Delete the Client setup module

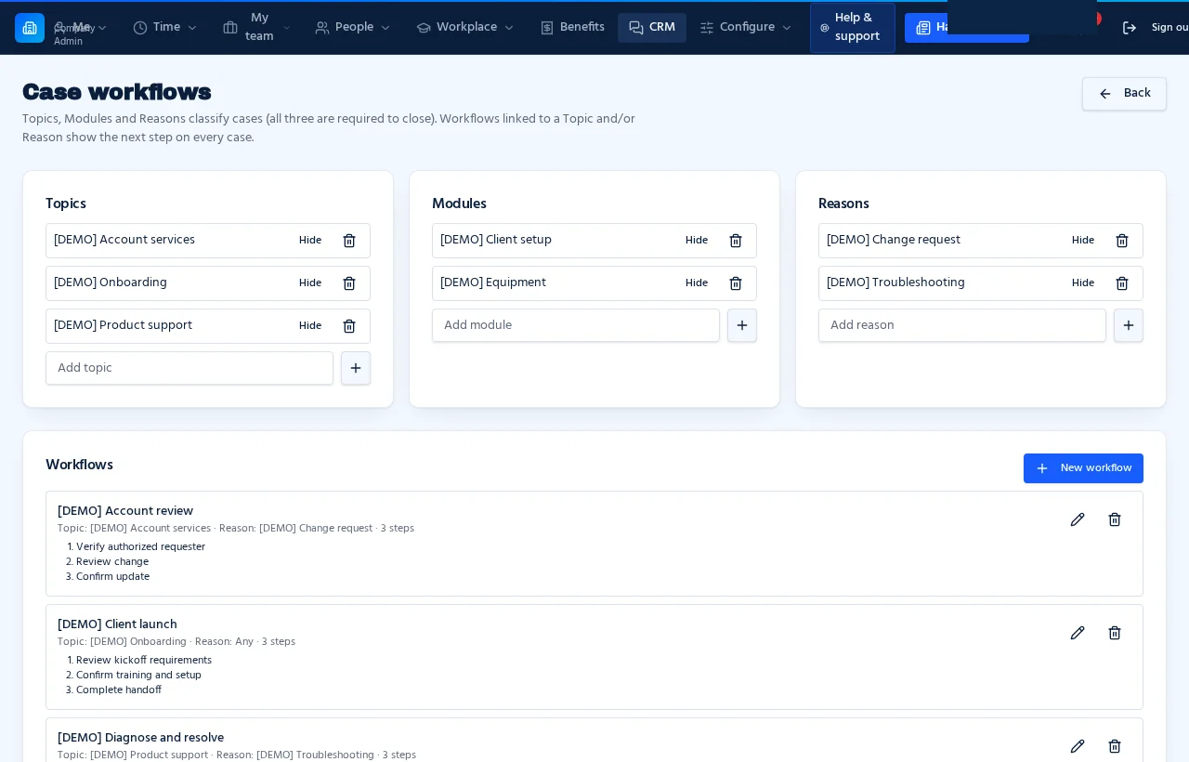pyautogui.click(x=736, y=241)
